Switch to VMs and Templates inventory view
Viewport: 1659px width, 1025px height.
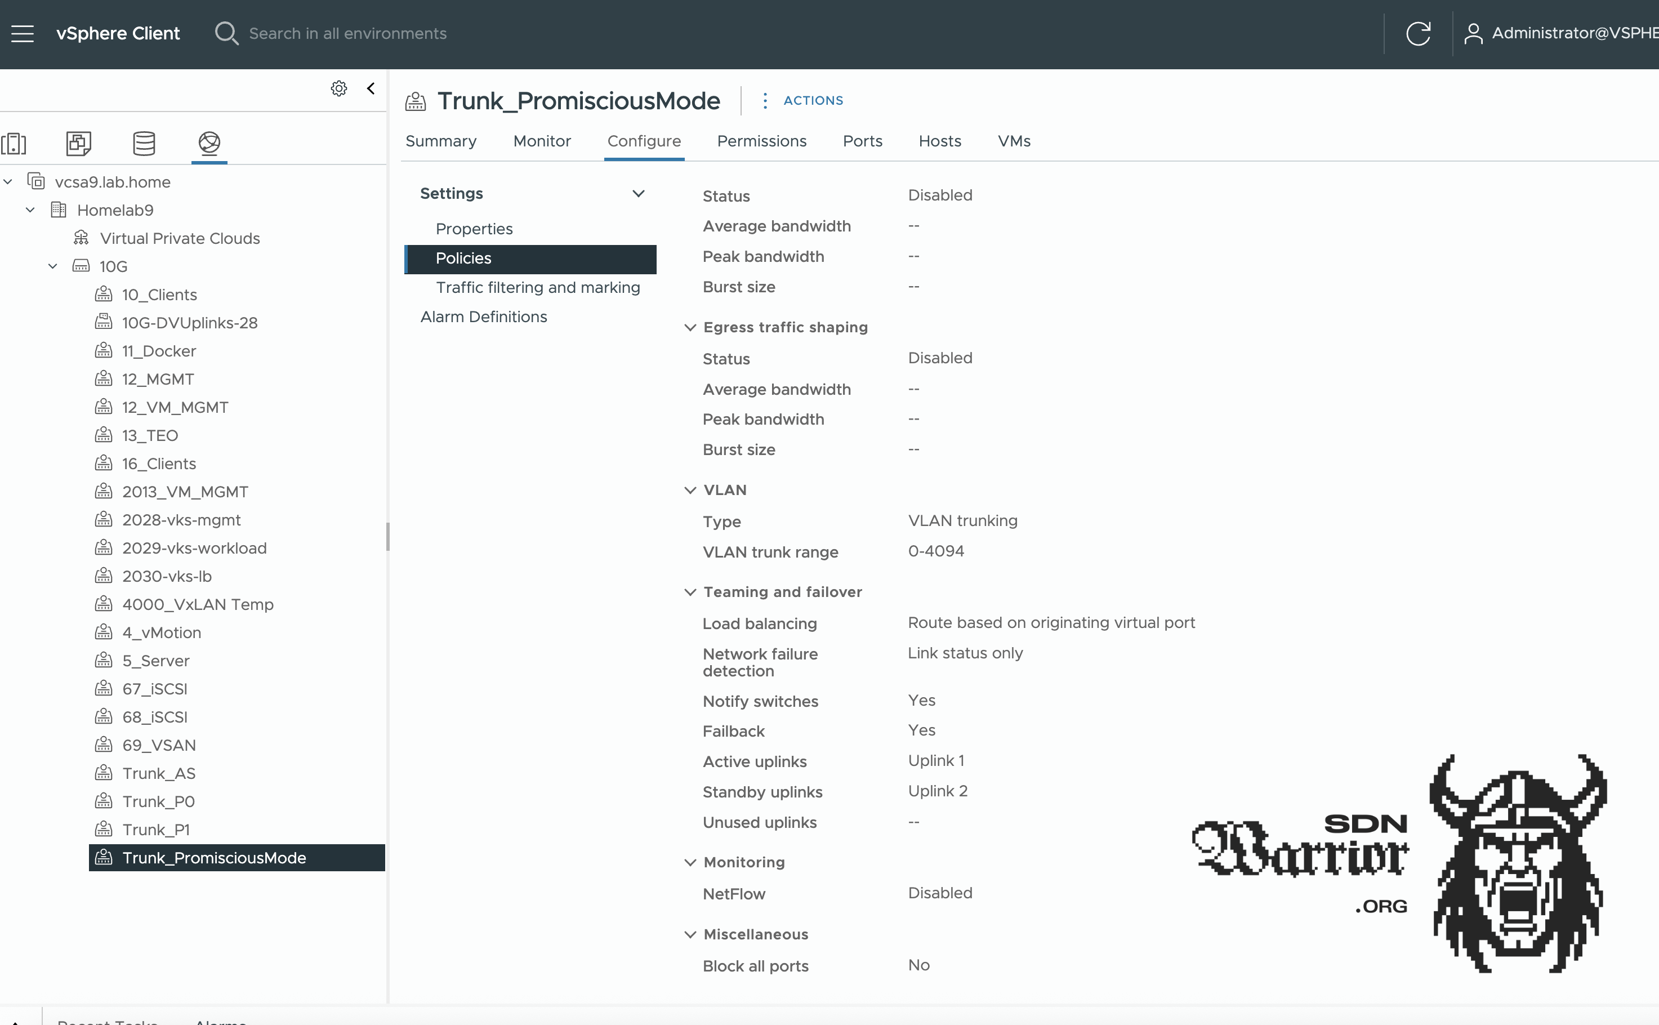[79, 143]
